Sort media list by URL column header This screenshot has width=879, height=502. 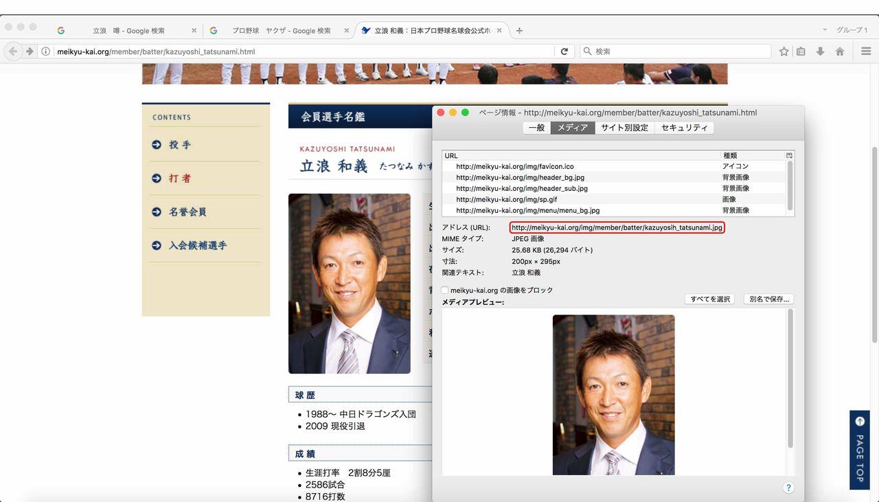pyautogui.click(x=581, y=156)
